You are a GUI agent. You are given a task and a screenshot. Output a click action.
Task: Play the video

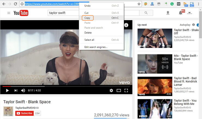tap(7, 90)
